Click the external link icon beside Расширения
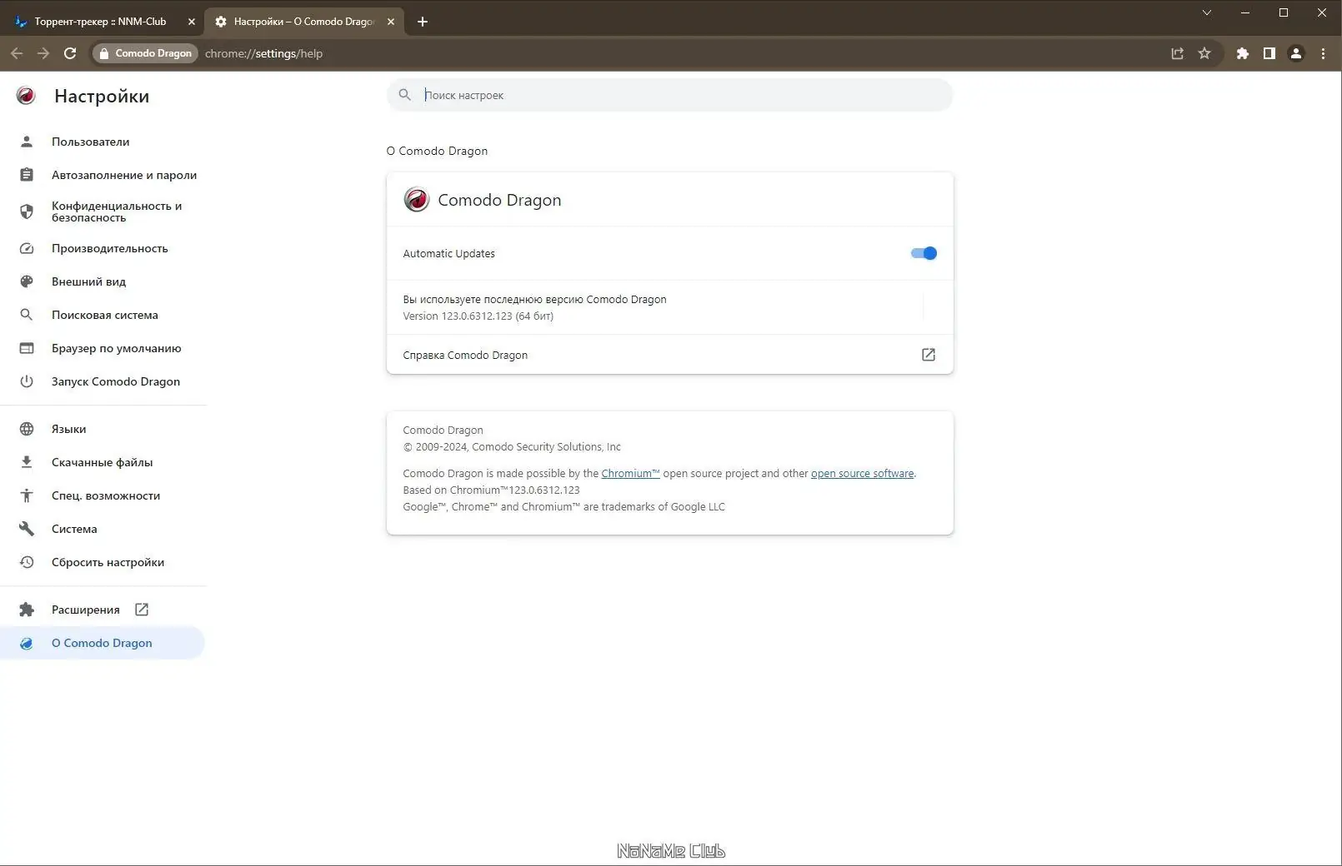Image resolution: width=1342 pixels, height=866 pixels. 142,610
